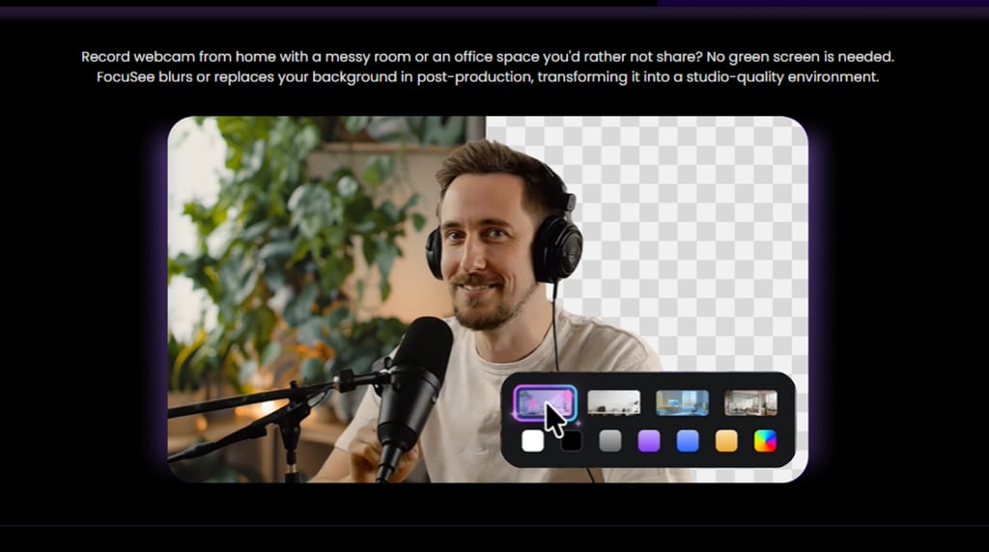
Task: Select the bright living room background thumbnail
Action: tap(750, 403)
